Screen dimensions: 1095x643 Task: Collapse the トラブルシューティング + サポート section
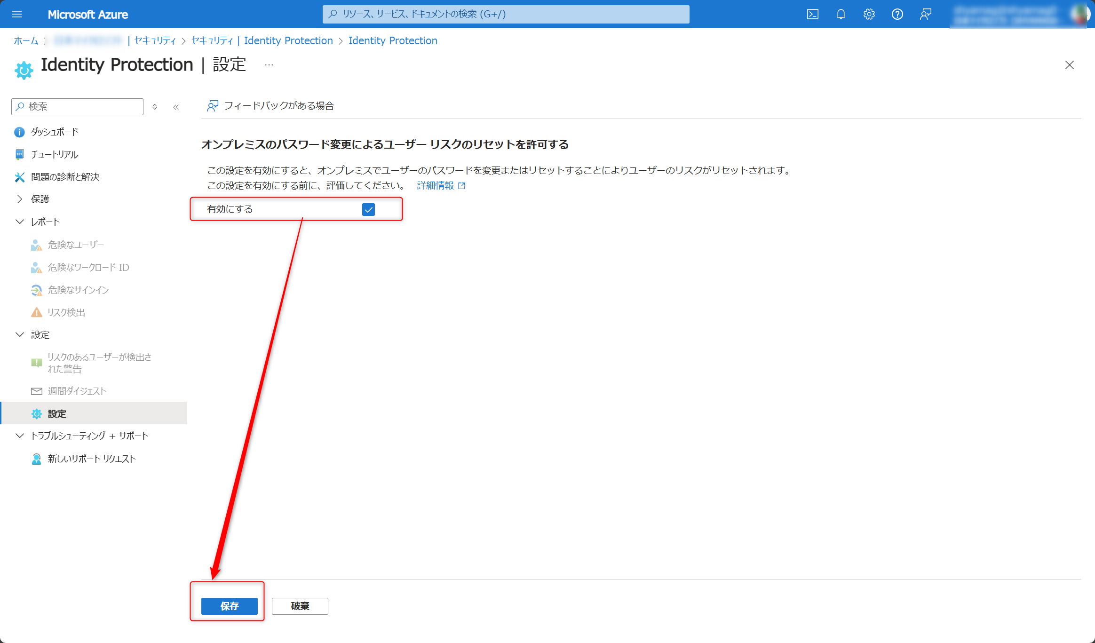[x=20, y=436]
